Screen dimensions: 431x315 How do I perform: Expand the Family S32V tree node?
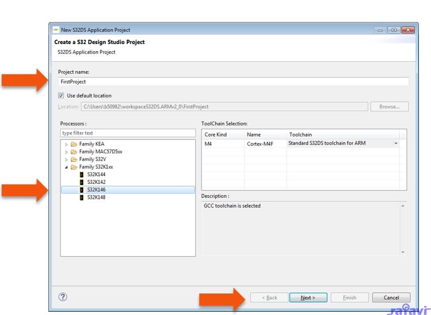click(x=67, y=159)
